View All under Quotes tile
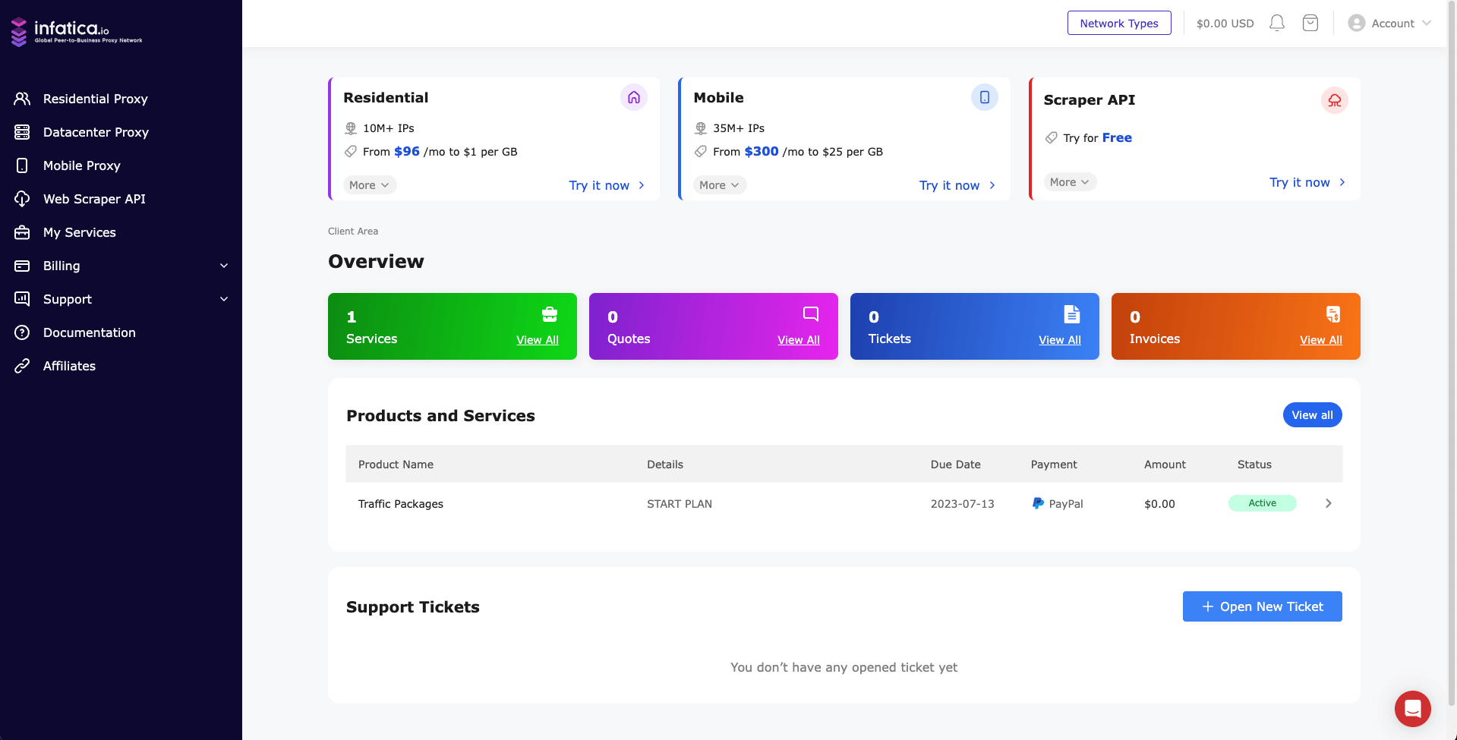1457x740 pixels. point(799,340)
